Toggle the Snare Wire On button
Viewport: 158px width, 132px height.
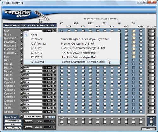click(13, 128)
